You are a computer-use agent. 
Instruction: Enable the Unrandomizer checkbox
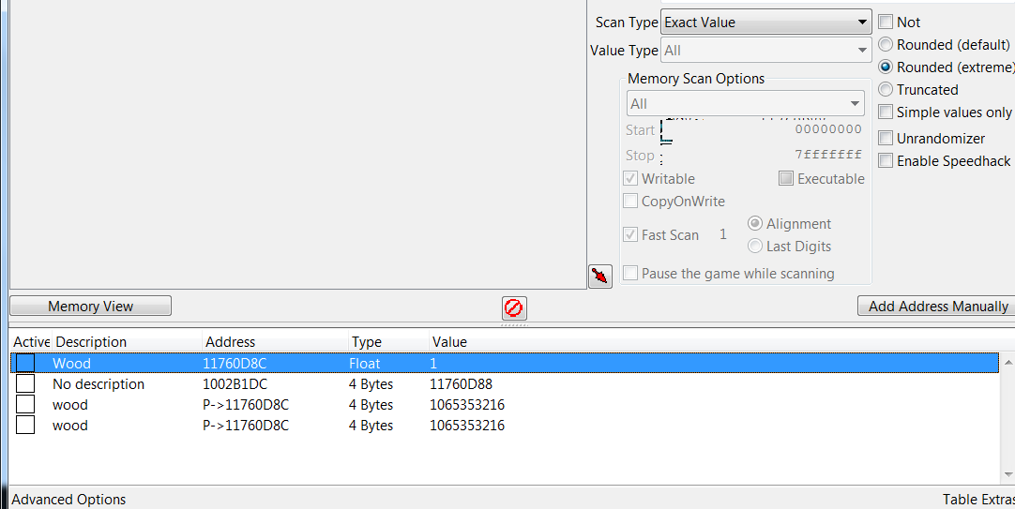tap(886, 139)
